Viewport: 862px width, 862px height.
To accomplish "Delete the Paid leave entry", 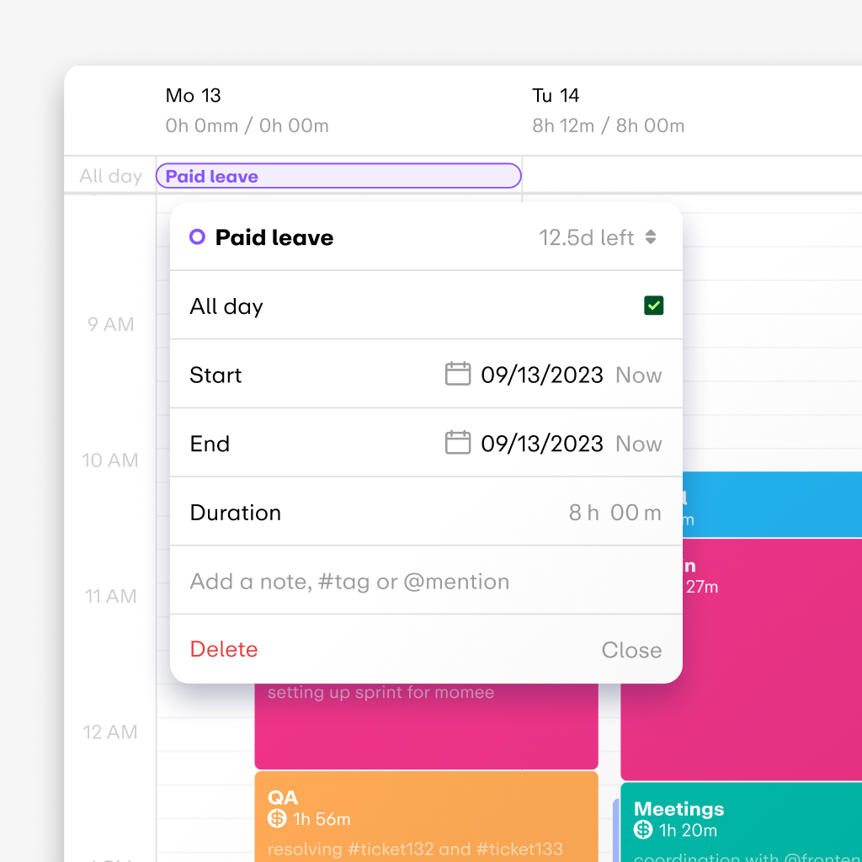I will [224, 649].
